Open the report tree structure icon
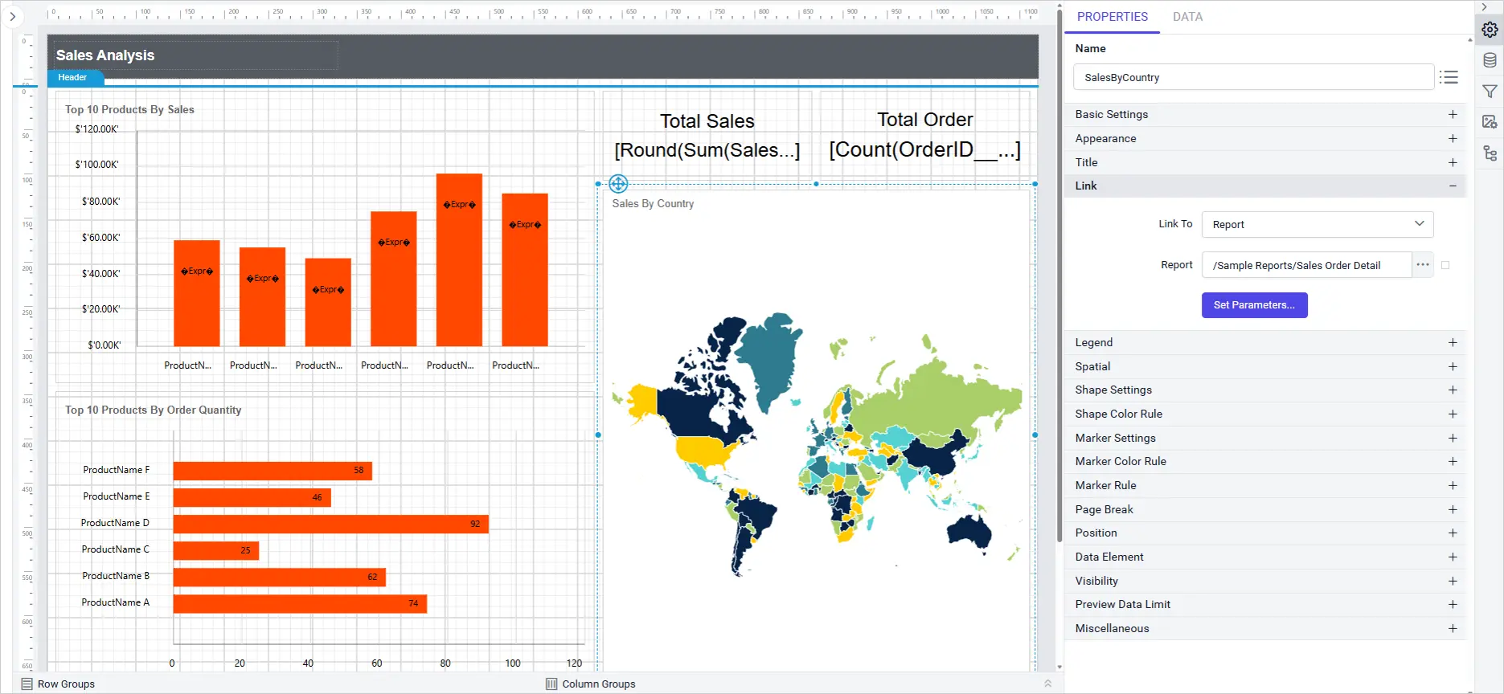1504x694 pixels. 1490,153
